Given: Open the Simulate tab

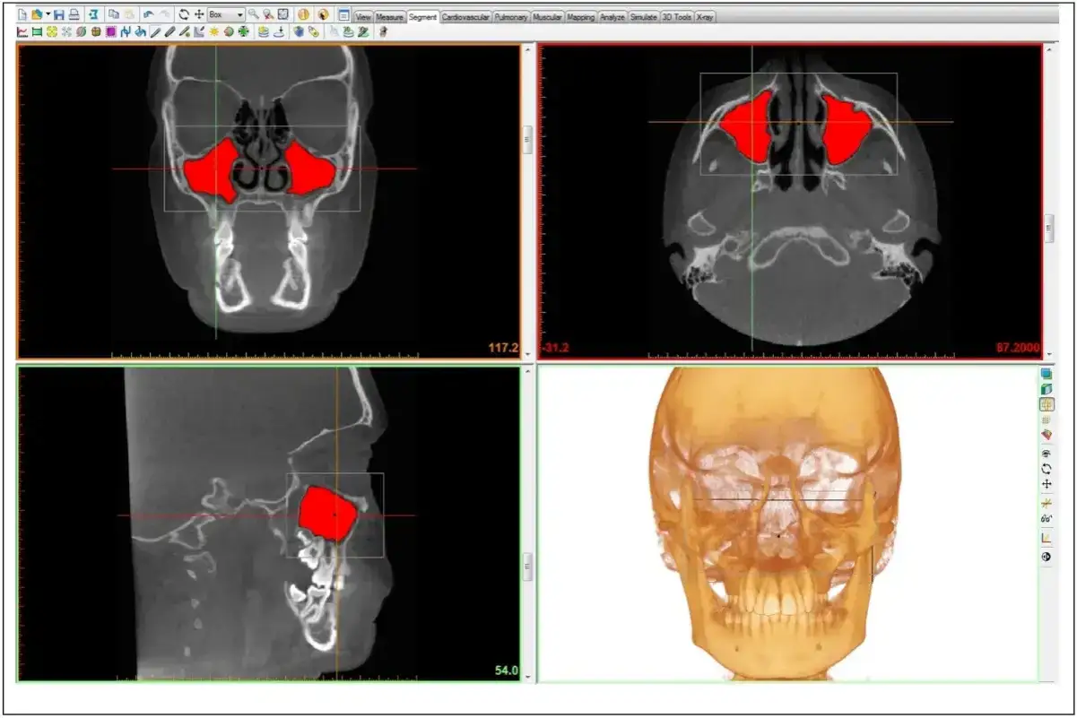Looking at the screenshot, I should pyautogui.click(x=643, y=17).
